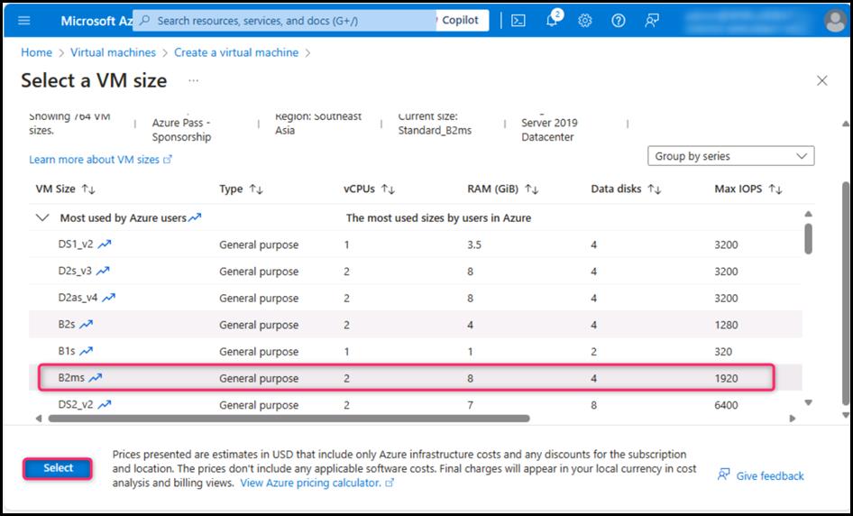
Task: Click the horizontal scrollbar under the table
Action: point(289,419)
